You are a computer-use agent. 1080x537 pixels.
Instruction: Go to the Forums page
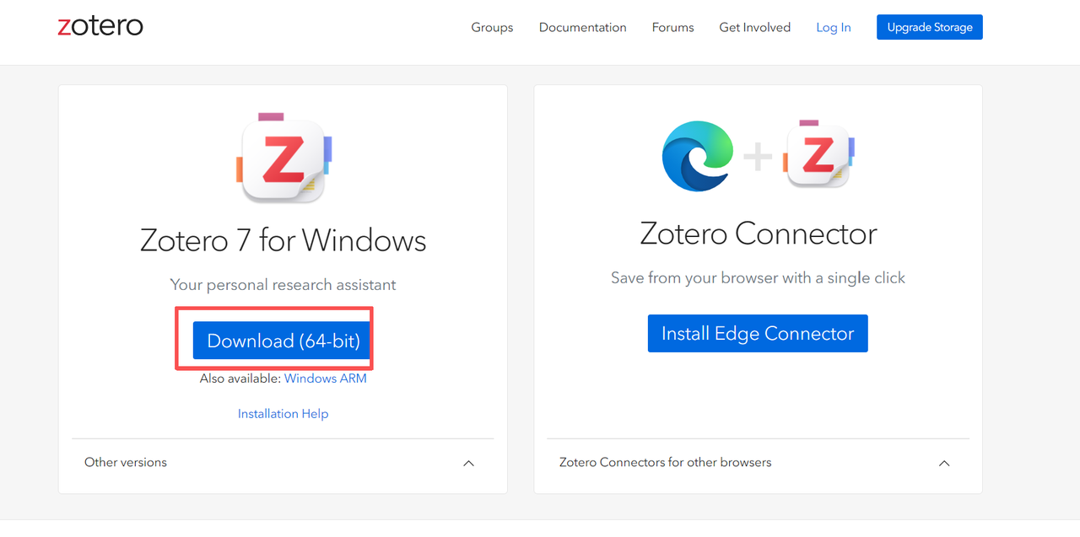[672, 27]
